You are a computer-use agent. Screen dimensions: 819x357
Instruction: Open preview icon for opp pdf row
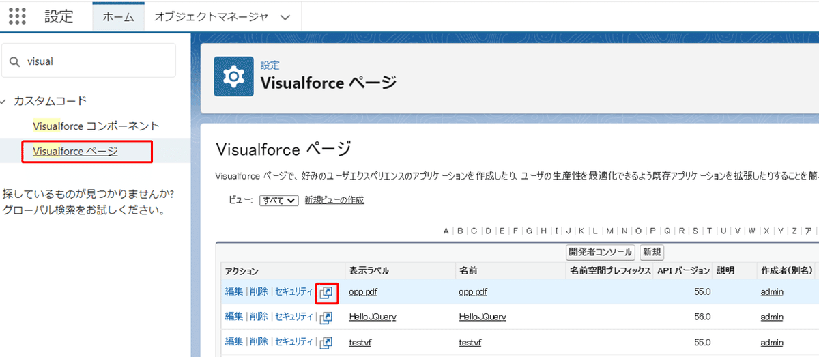[327, 292]
